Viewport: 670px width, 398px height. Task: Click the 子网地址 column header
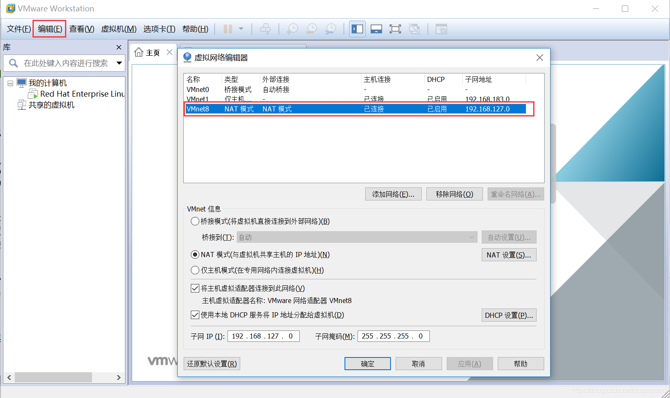pos(494,79)
